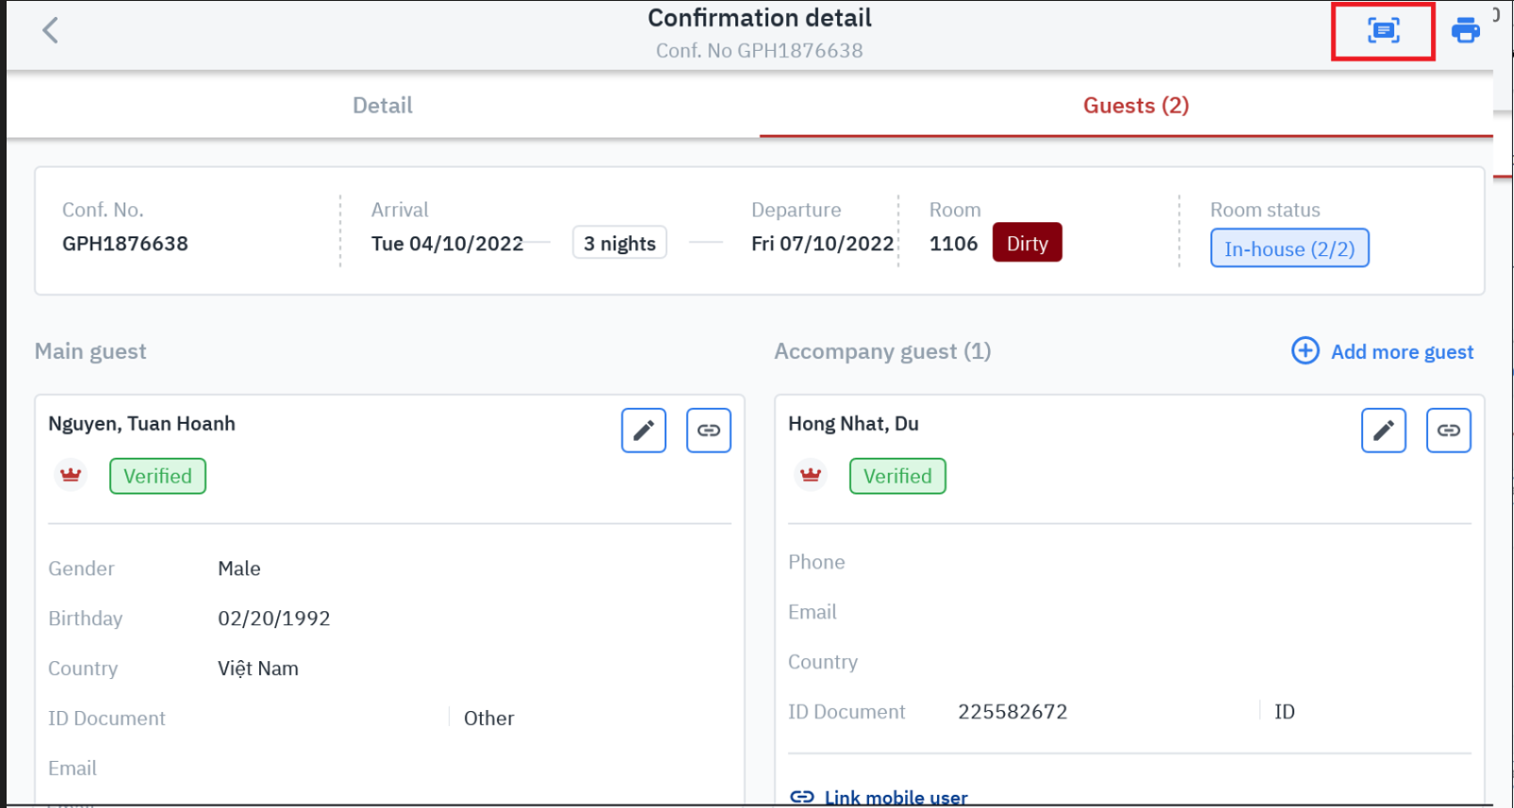1514x808 pixels.
Task: Edit accompany guest Hong Nhat, Du
Action: (x=1384, y=430)
